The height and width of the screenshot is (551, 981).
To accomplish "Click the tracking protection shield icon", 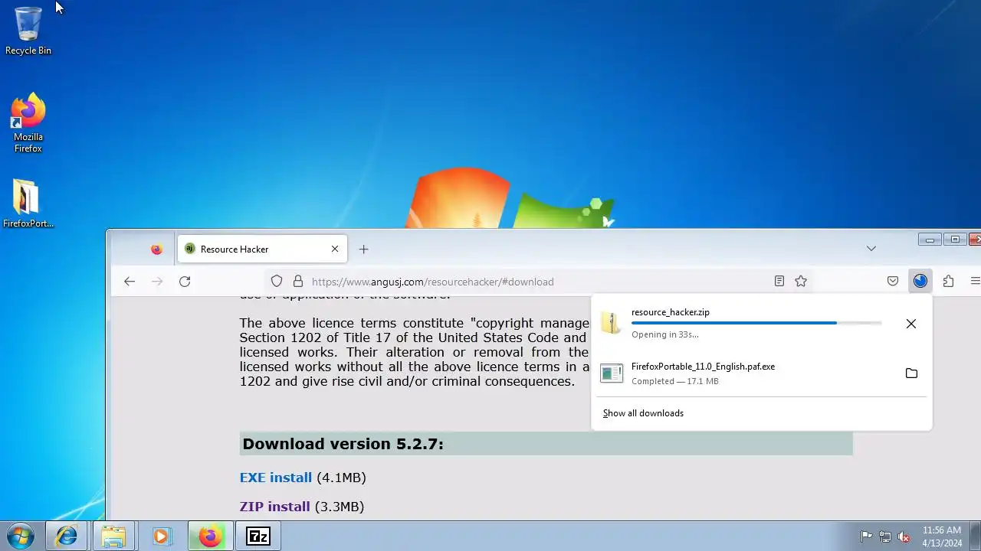I will pos(277,282).
